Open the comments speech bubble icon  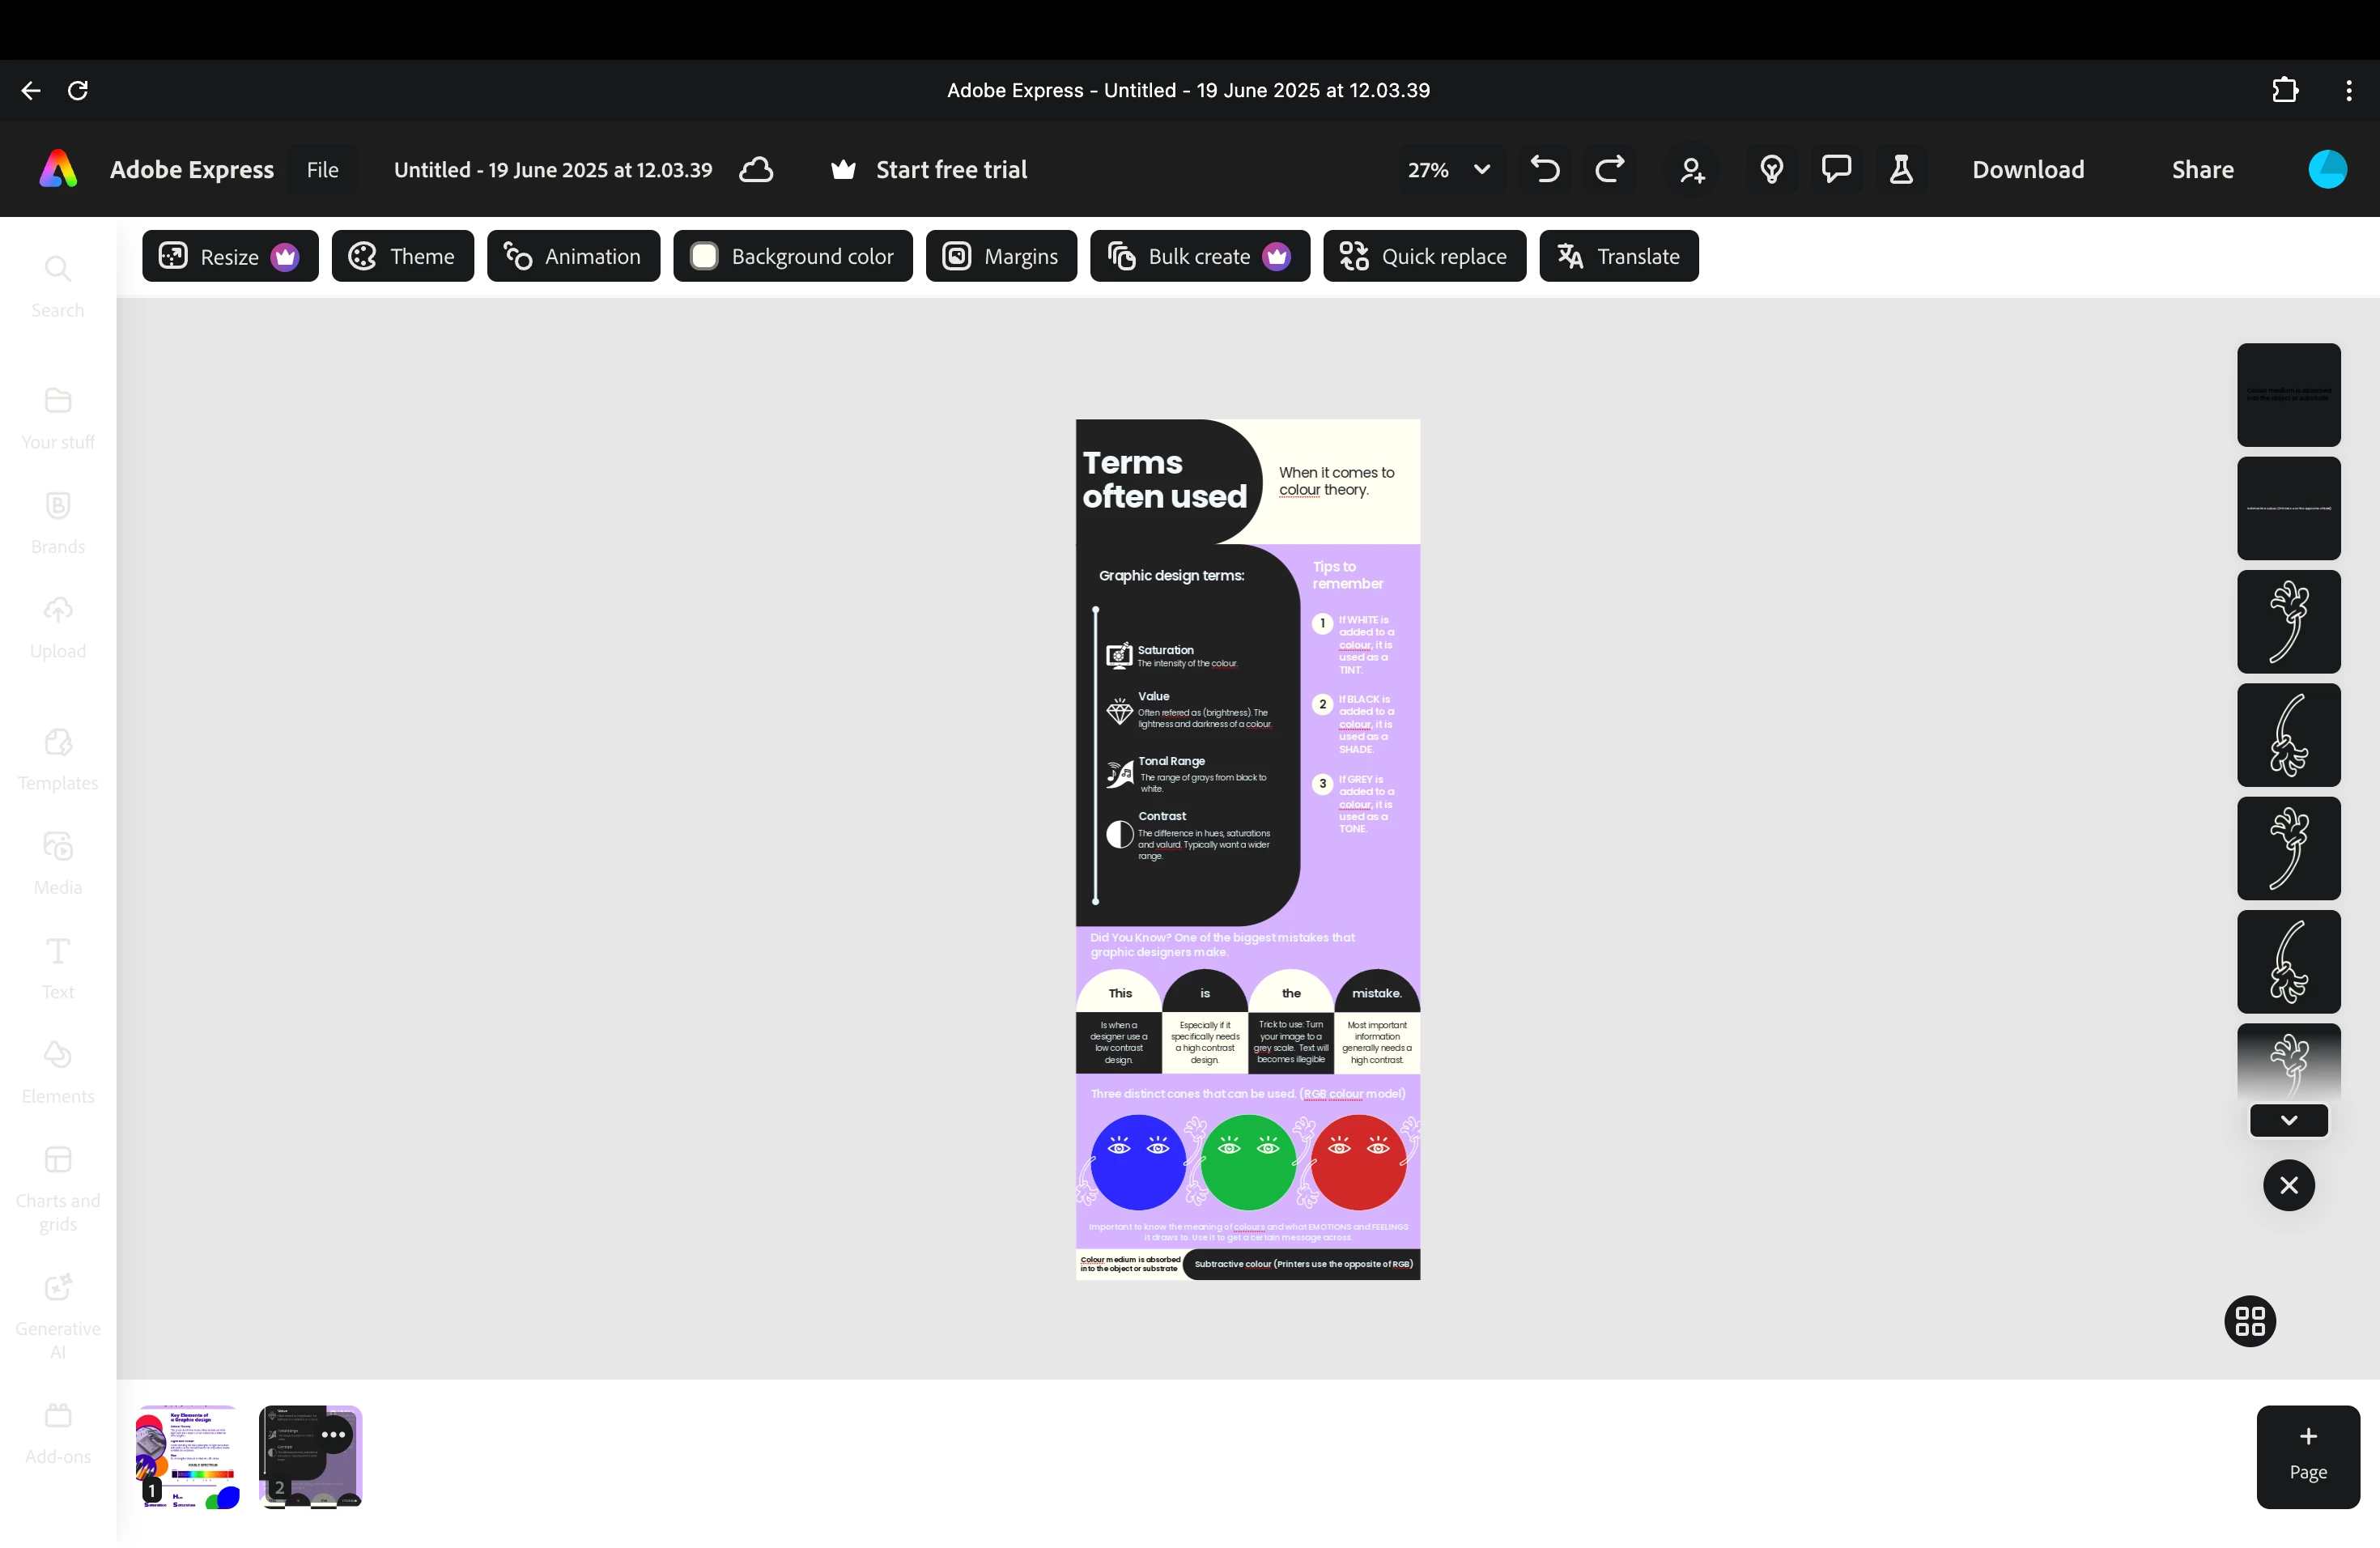coord(1836,169)
